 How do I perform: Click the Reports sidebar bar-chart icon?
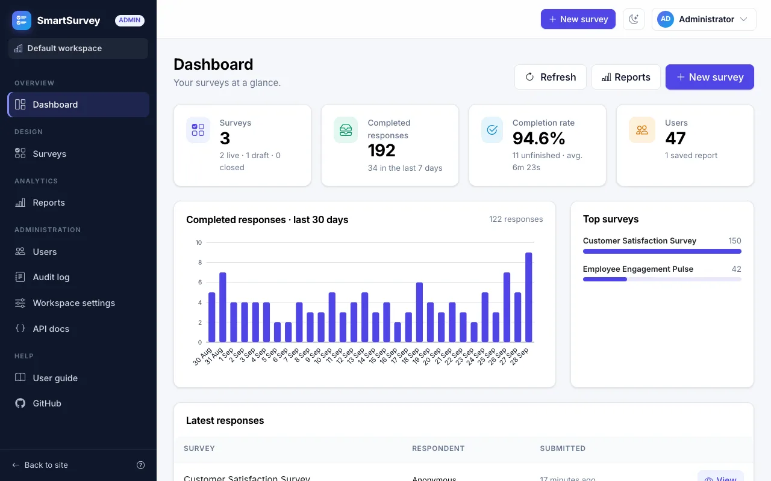20,203
